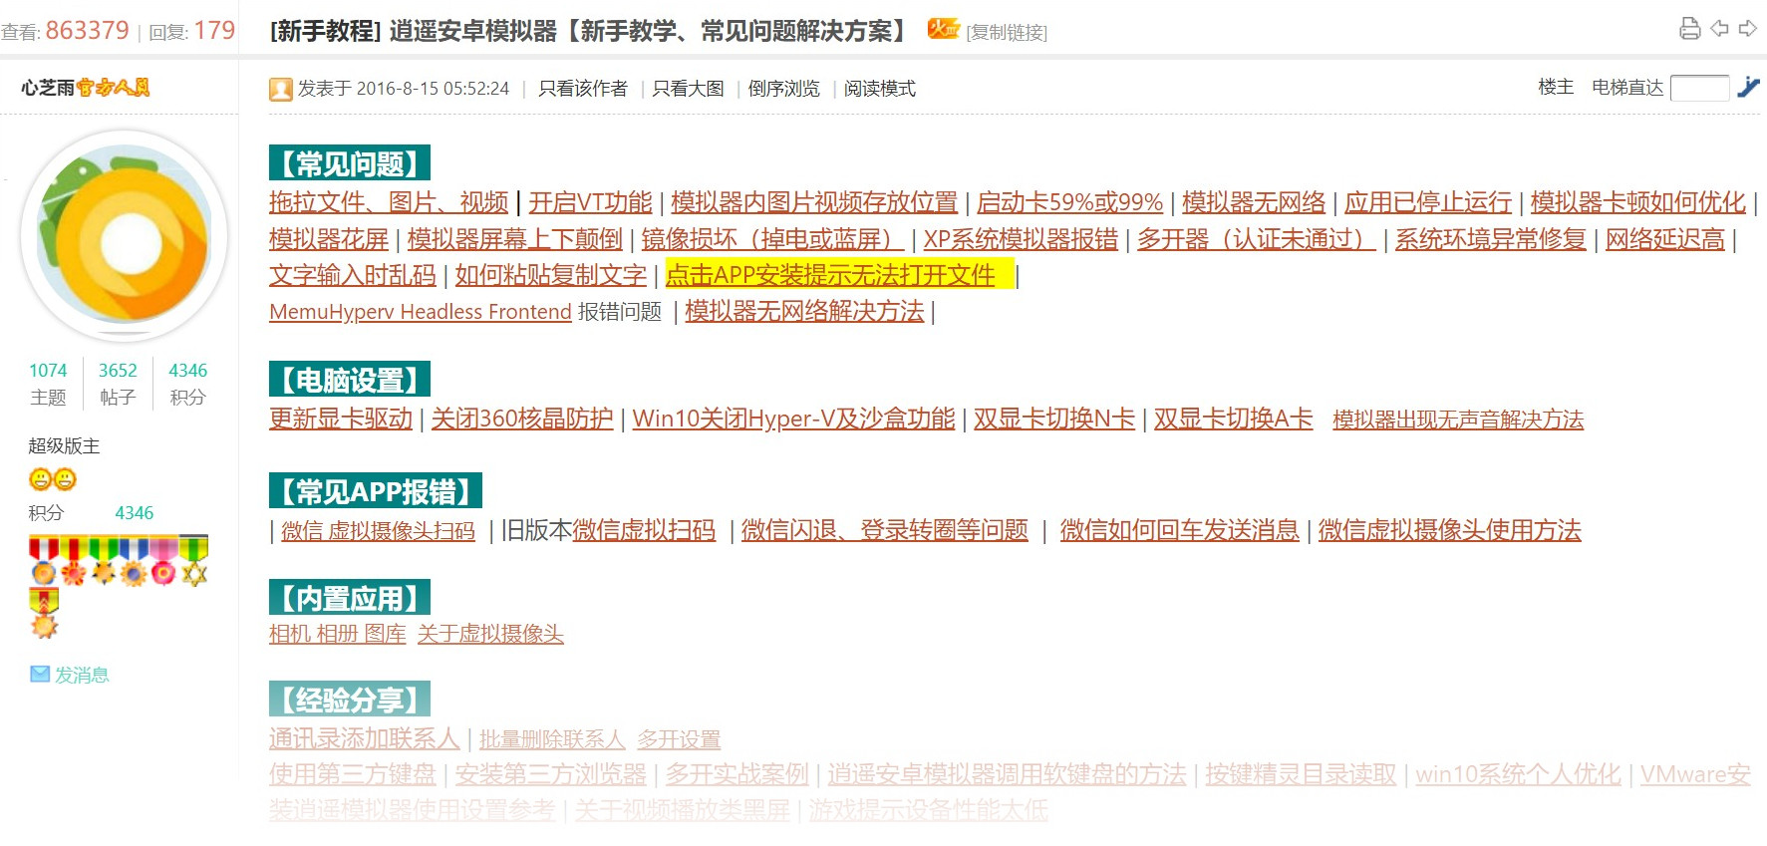The width and height of the screenshot is (1767, 846).
Task: Open highlighted 点击APP安装提示无法打开文件 link
Action: coord(830,275)
